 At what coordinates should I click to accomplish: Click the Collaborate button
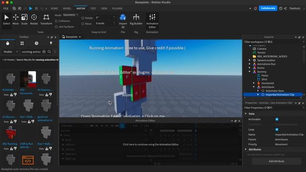pos(268,8)
